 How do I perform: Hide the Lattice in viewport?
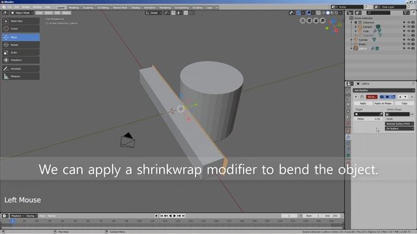pos(409,49)
